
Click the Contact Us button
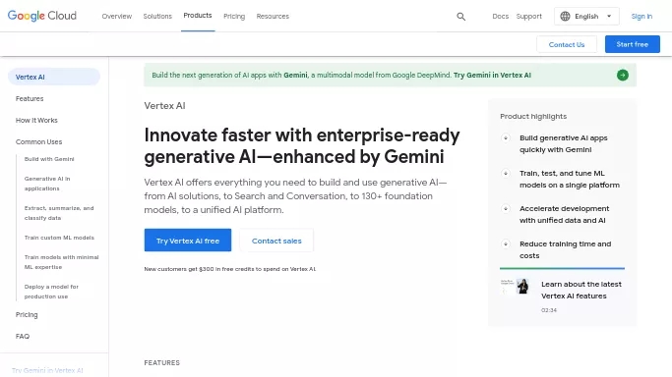click(567, 44)
